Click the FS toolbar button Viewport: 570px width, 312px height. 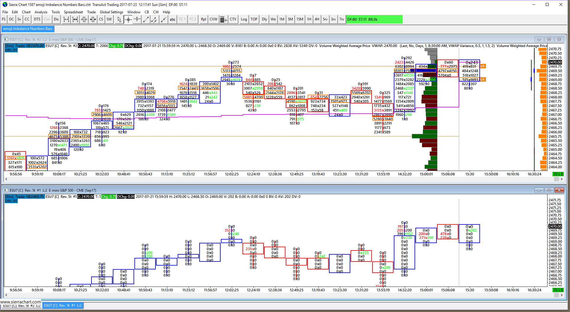(x=4, y=19)
